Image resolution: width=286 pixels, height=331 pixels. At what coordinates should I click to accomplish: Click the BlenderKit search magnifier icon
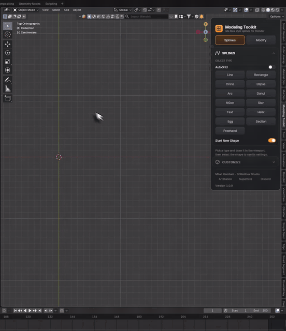127,17
